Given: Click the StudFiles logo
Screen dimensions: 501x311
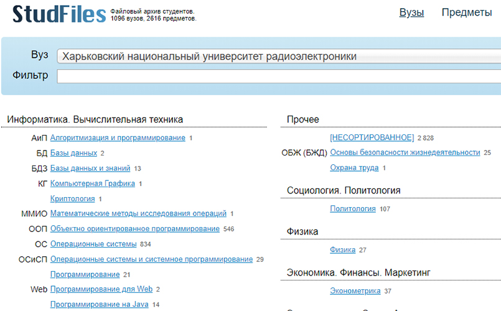Looking at the screenshot, I should (x=59, y=14).
